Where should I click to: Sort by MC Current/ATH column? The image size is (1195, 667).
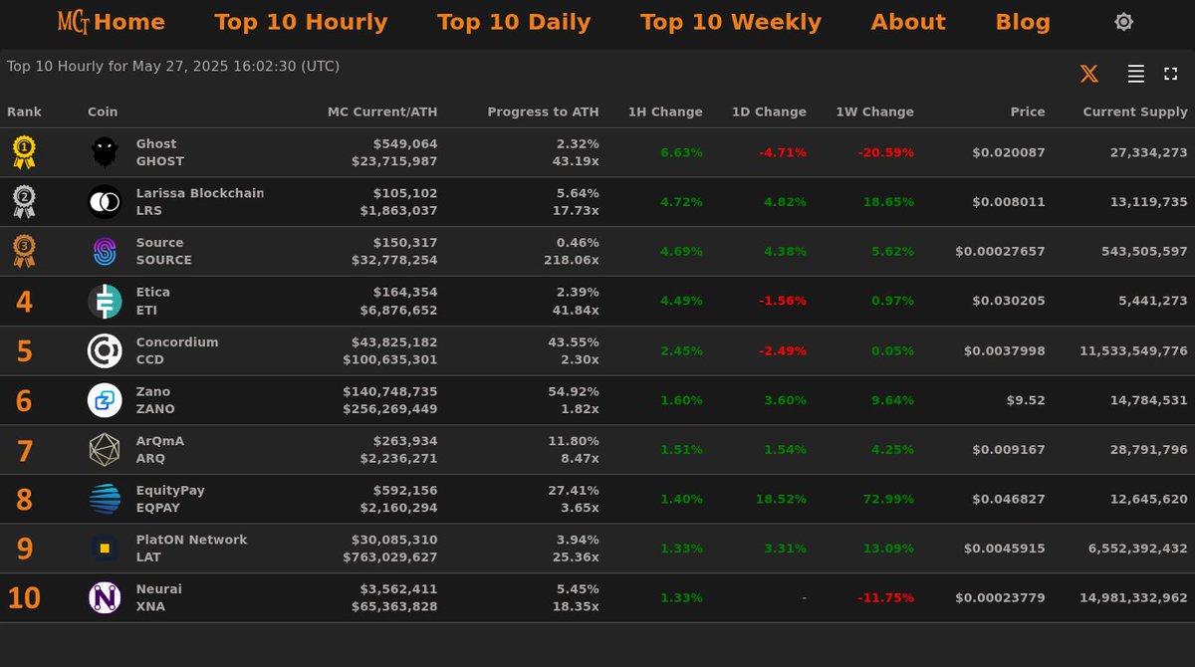[x=382, y=112]
